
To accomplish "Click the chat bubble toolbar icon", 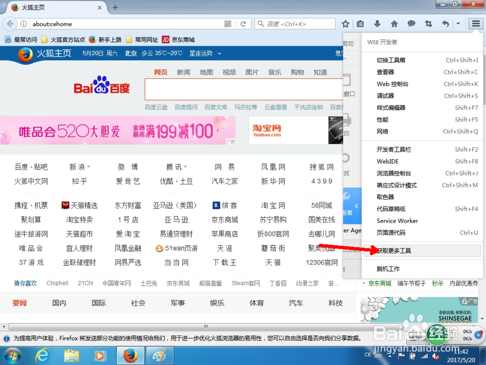I will click(x=411, y=23).
